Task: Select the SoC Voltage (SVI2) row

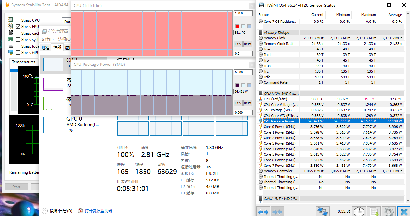Action: pyautogui.click(x=331, y=110)
